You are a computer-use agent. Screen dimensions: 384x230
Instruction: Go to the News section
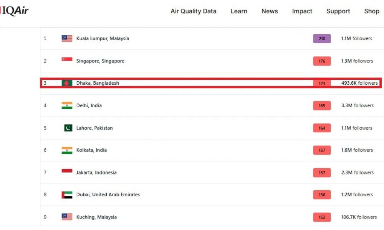point(270,11)
